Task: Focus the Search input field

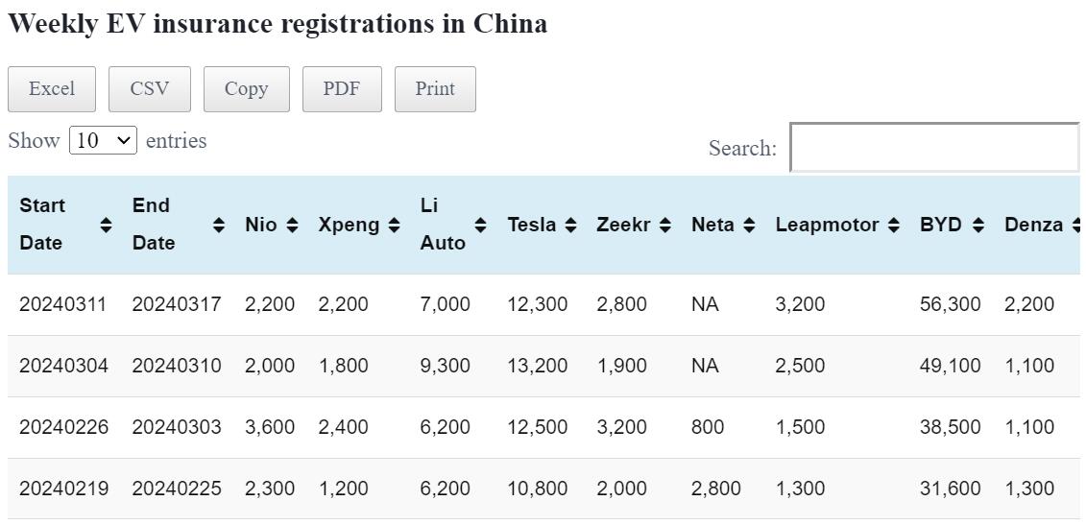Action: pyautogui.click(x=934, y=148)
